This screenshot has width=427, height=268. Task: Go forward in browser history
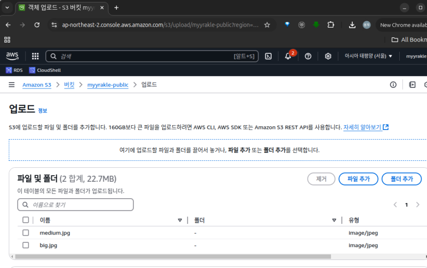point(22,25)
